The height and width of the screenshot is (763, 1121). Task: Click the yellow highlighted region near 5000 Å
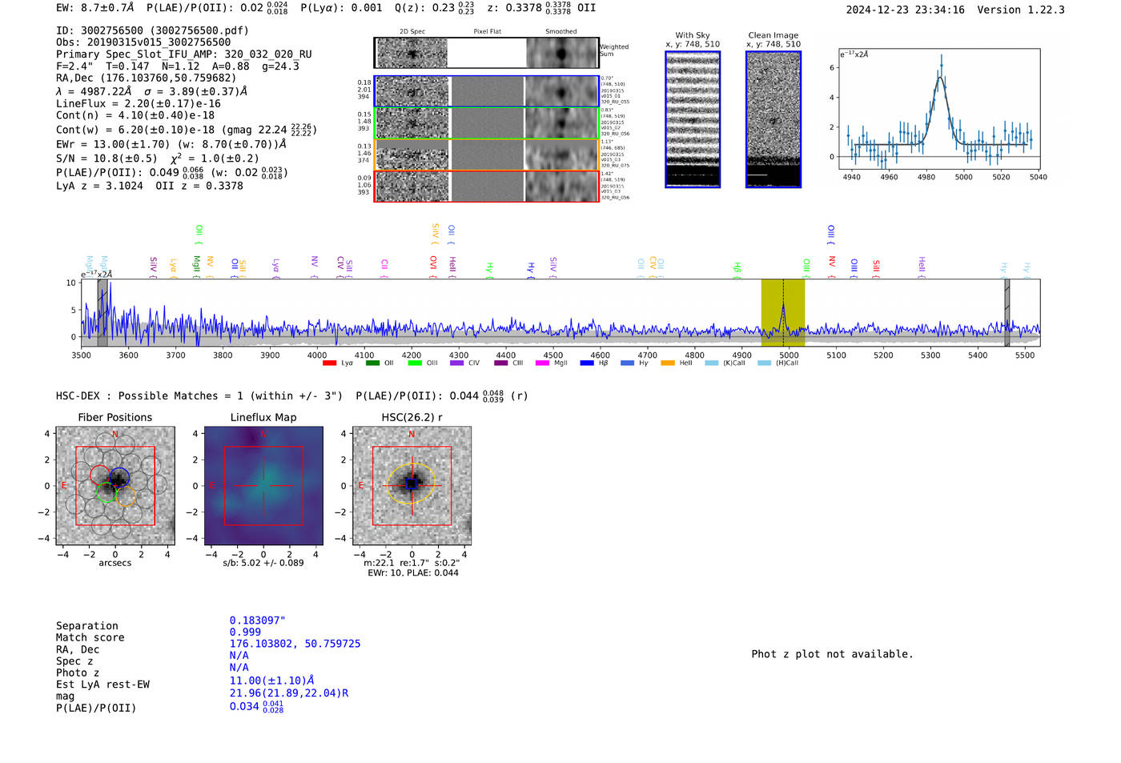pos(782,312)
